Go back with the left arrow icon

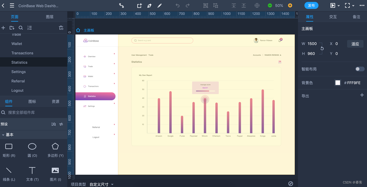point(3,5)
